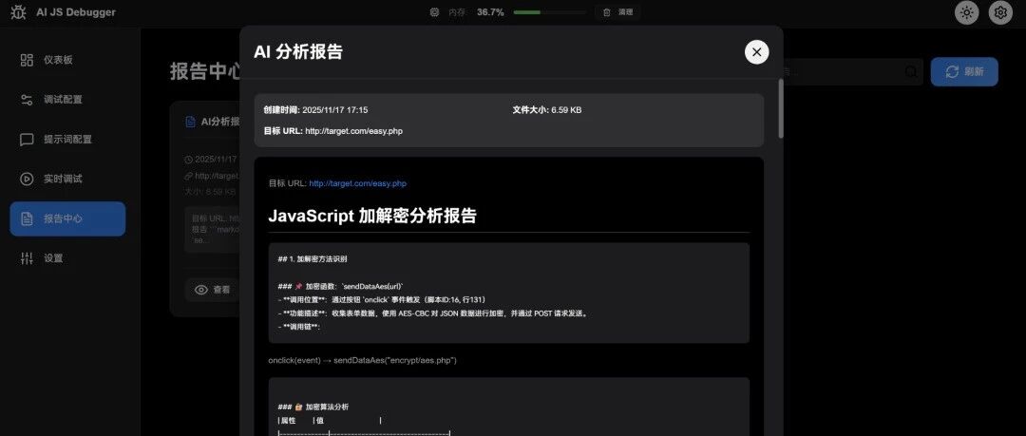Click the 清理 memory cleanup button
Image resolution: width=1026 pixels, height=436 pixels.
617,11
